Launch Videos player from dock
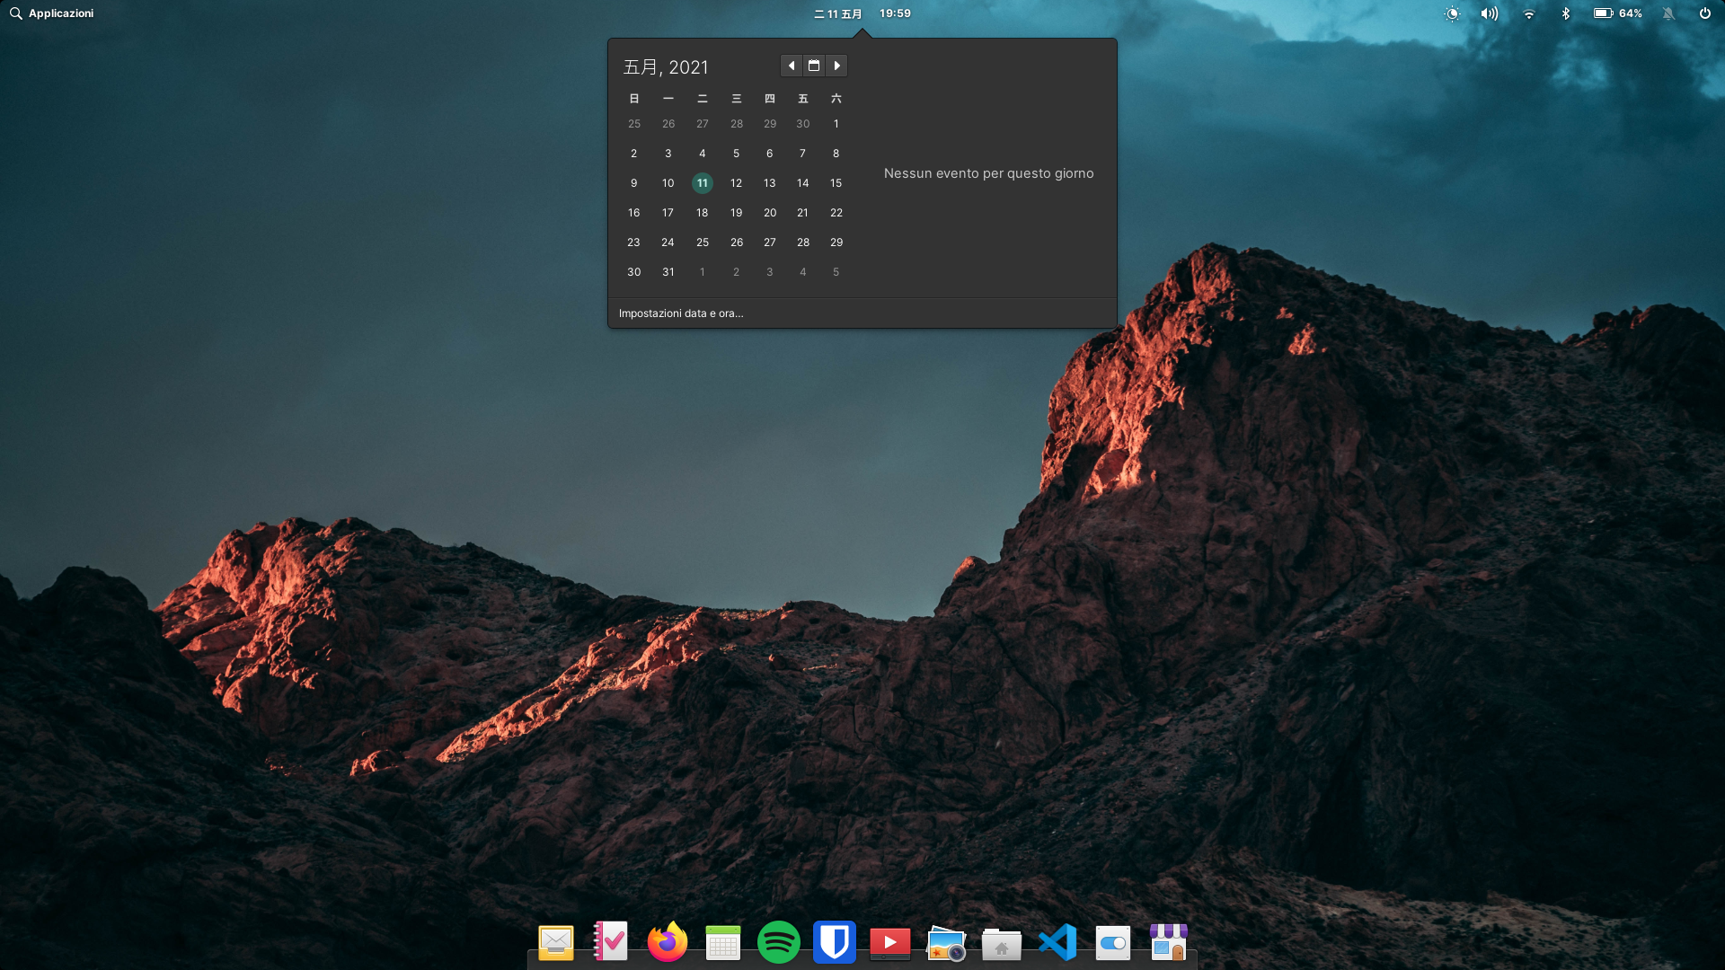Image resolution: width=1725 pixels, height=970 pixels. [x=889, y=943]
